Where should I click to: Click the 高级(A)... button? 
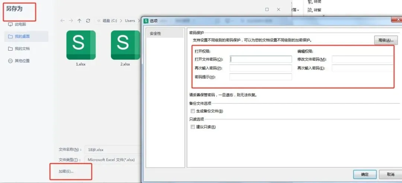386,40
